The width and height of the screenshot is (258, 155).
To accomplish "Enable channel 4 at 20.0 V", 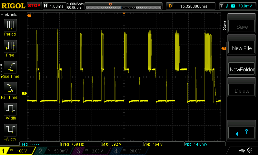I will click(x=131, y=151).
